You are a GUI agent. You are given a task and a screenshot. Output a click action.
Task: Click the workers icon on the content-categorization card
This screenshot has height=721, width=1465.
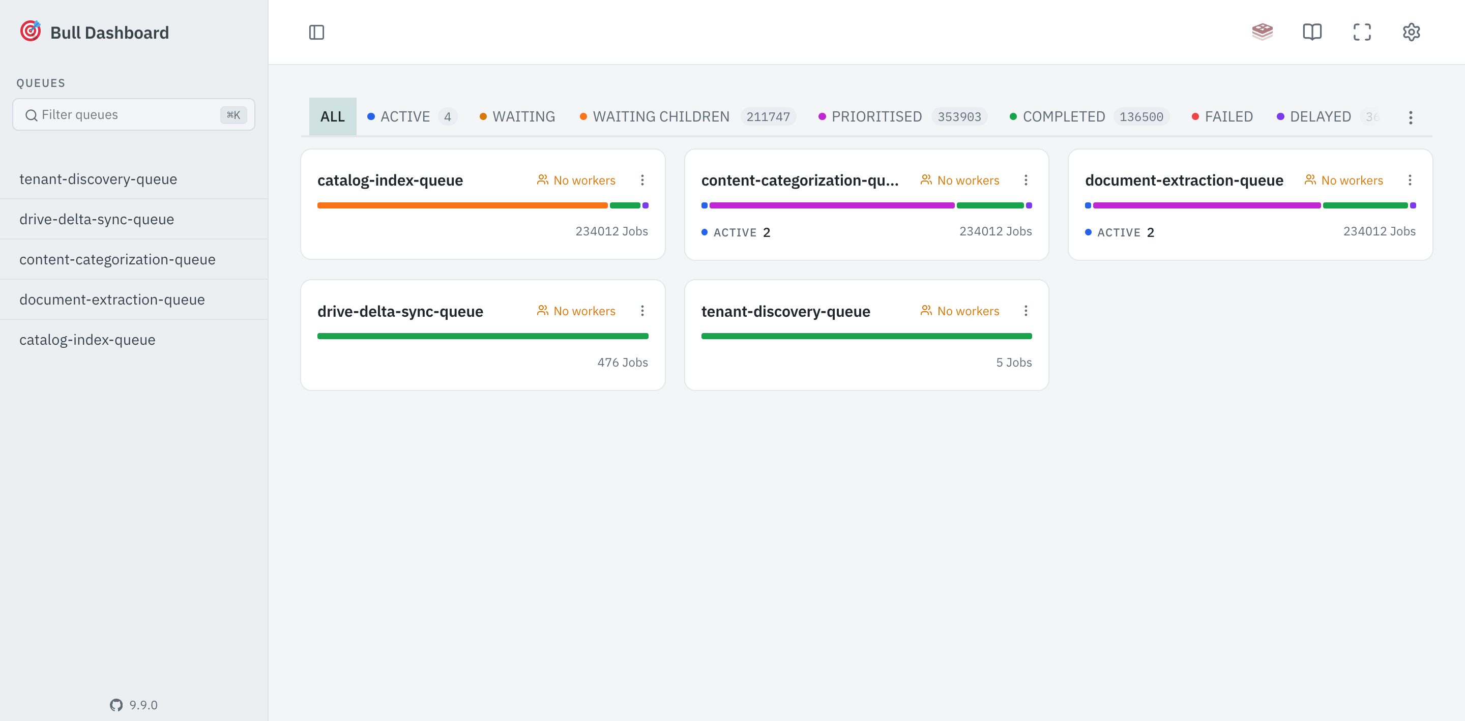[926, 179]
